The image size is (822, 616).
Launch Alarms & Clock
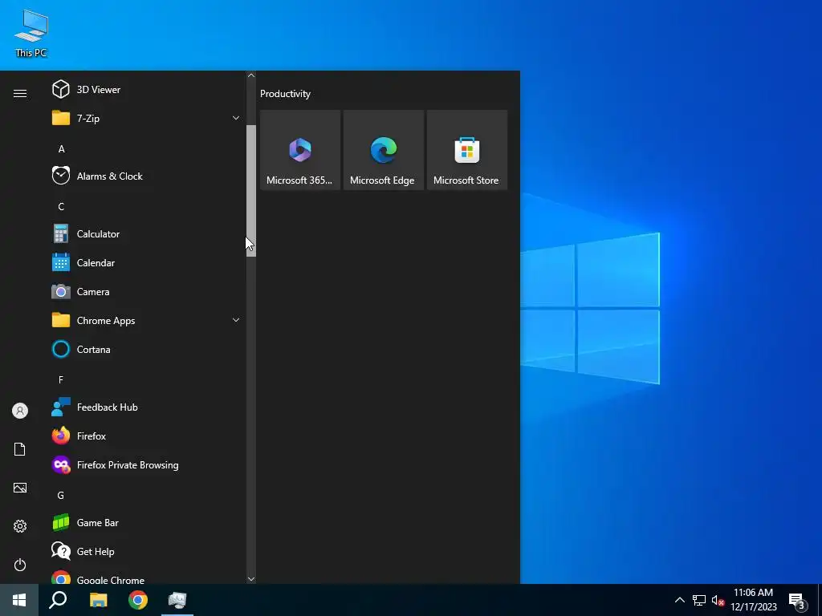click(146, 176)
